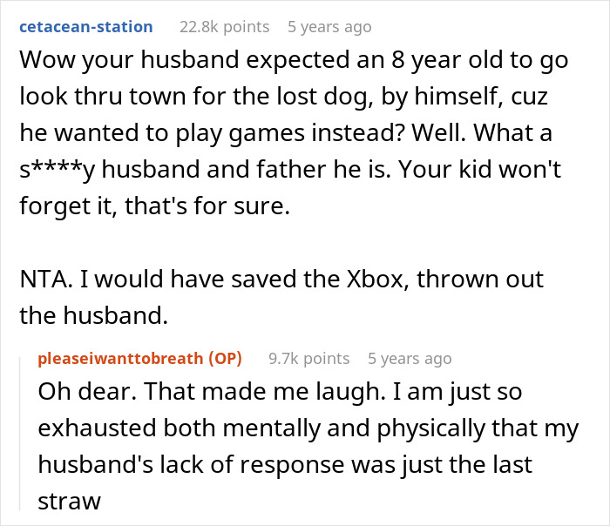Open the reply's '5 years ago' permalink
The width and height of the screenshot is (610, 526).
point(410,359)
